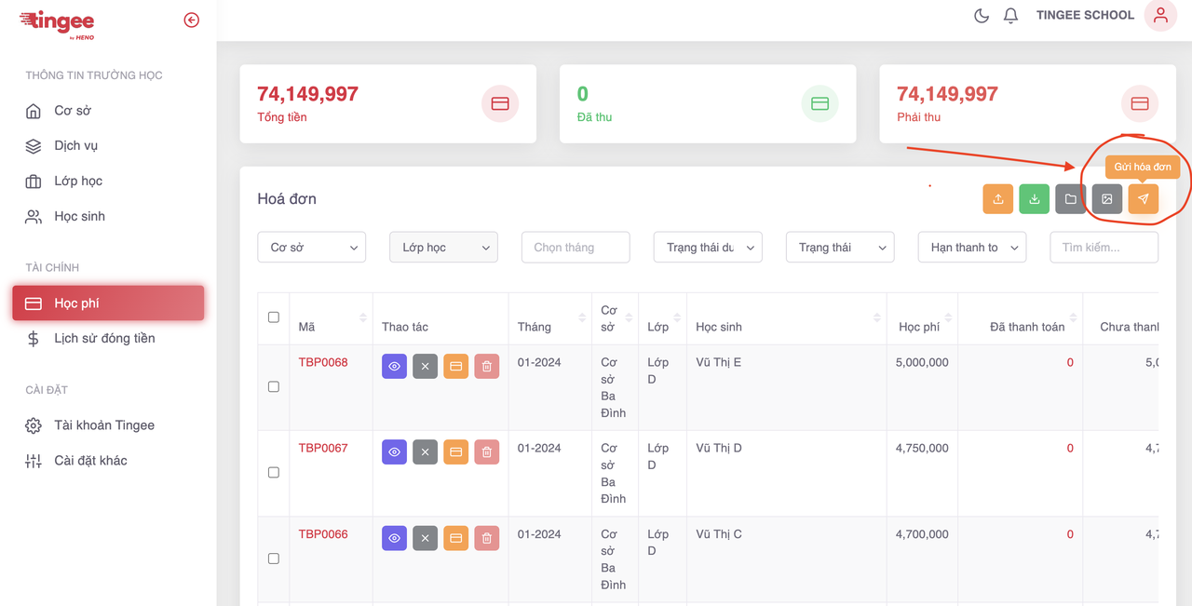Click the gray image icon button
1192x606 pixels.
point(1106,199)
